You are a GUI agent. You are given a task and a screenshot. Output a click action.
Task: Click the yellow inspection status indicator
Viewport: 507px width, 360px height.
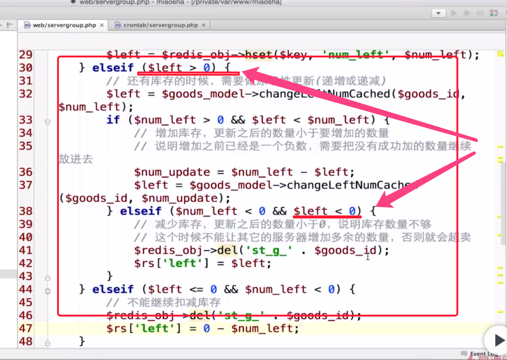pyautogui.click(x=501, y=54)
